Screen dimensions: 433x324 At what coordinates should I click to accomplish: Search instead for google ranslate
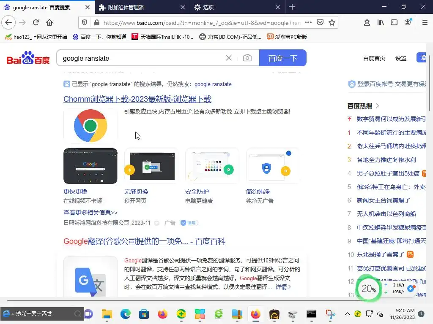(213, 84)
